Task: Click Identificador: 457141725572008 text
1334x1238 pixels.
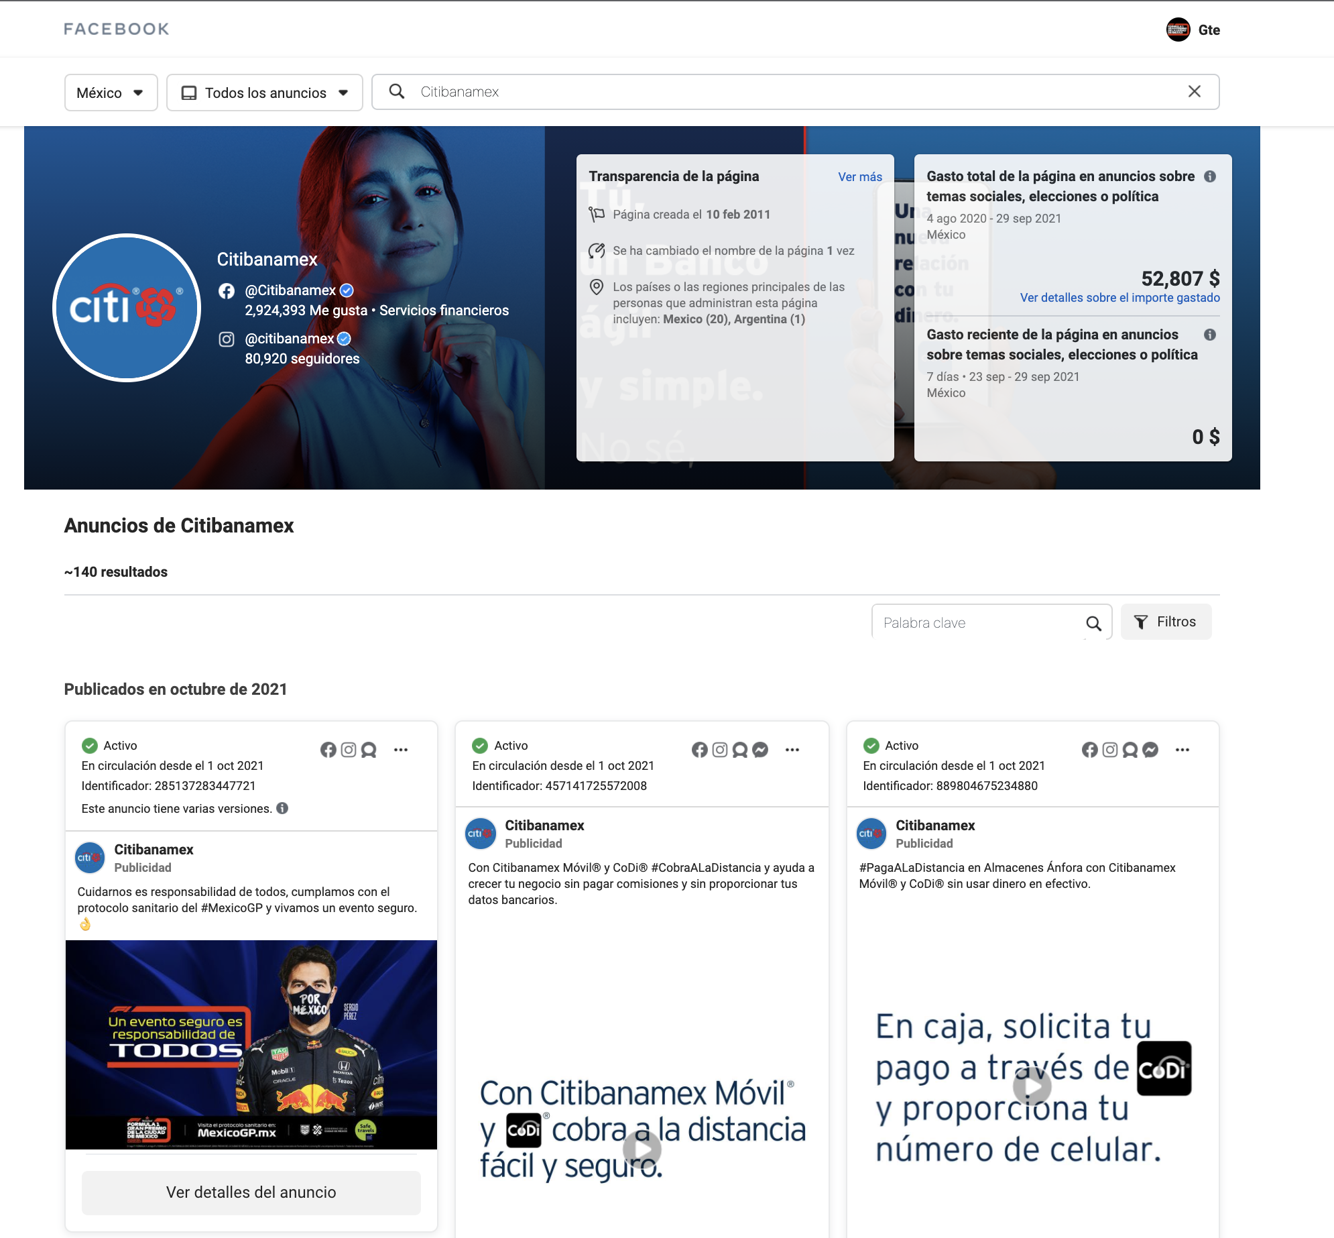Action: pyautogui.click(x=560, y=786)
